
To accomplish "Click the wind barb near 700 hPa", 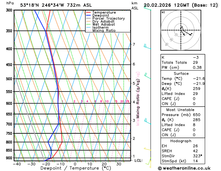I will click(x=148, y=121).
